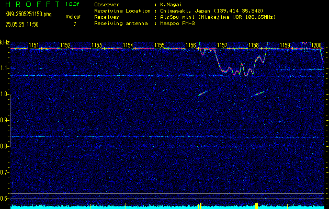Select the 0.8 kHz frequency label
329x209 pixels.
5,146
